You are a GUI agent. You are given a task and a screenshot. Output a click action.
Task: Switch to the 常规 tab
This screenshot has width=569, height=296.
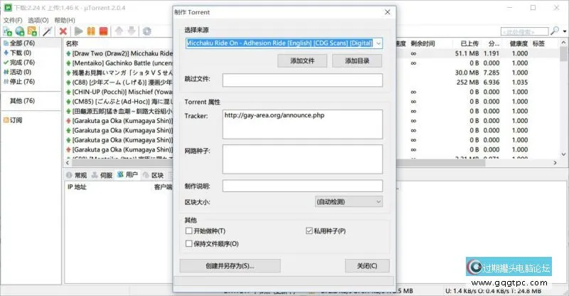coord(75,175)
